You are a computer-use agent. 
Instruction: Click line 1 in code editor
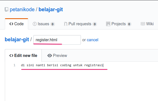tap(62, 65)
